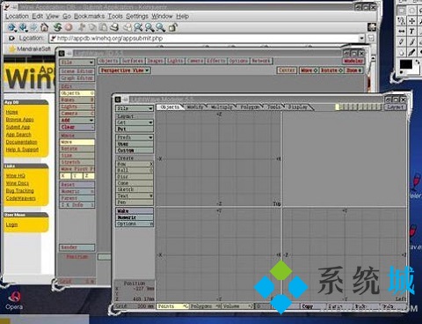
Task: Expand the Location URL history dropdown arrow
Action: pos(361,38)
